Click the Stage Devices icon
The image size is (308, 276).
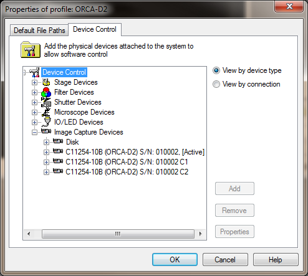pyautogui.click(x=46, y=82)
